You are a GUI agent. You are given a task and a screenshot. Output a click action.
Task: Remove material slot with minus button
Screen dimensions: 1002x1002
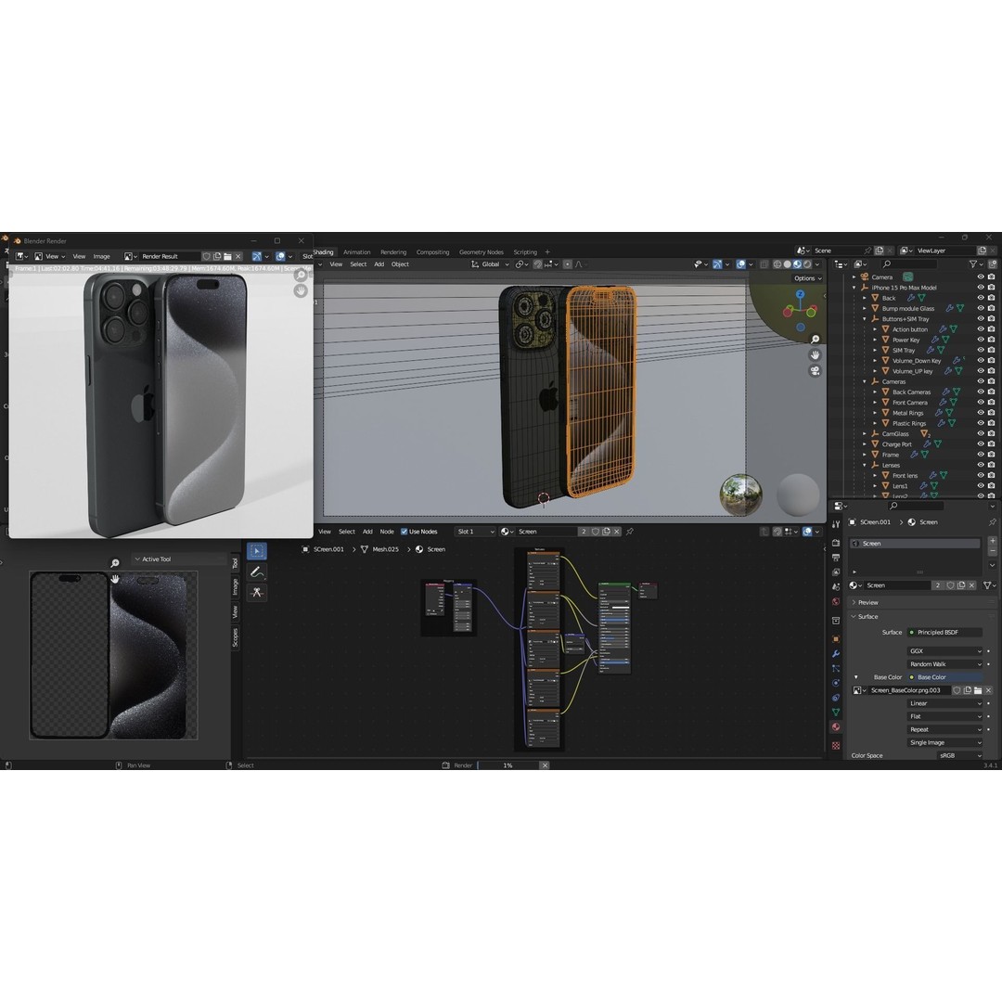pos(993,551)
